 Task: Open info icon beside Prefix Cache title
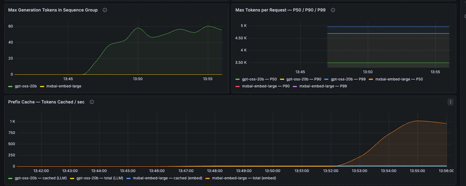point(92,102)
